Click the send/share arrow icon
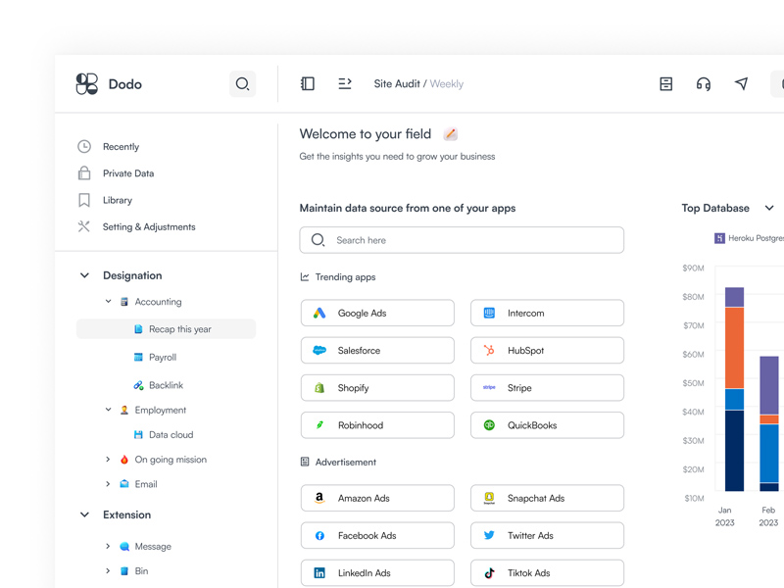The image size is (784, 588). (x=741, y=84)
